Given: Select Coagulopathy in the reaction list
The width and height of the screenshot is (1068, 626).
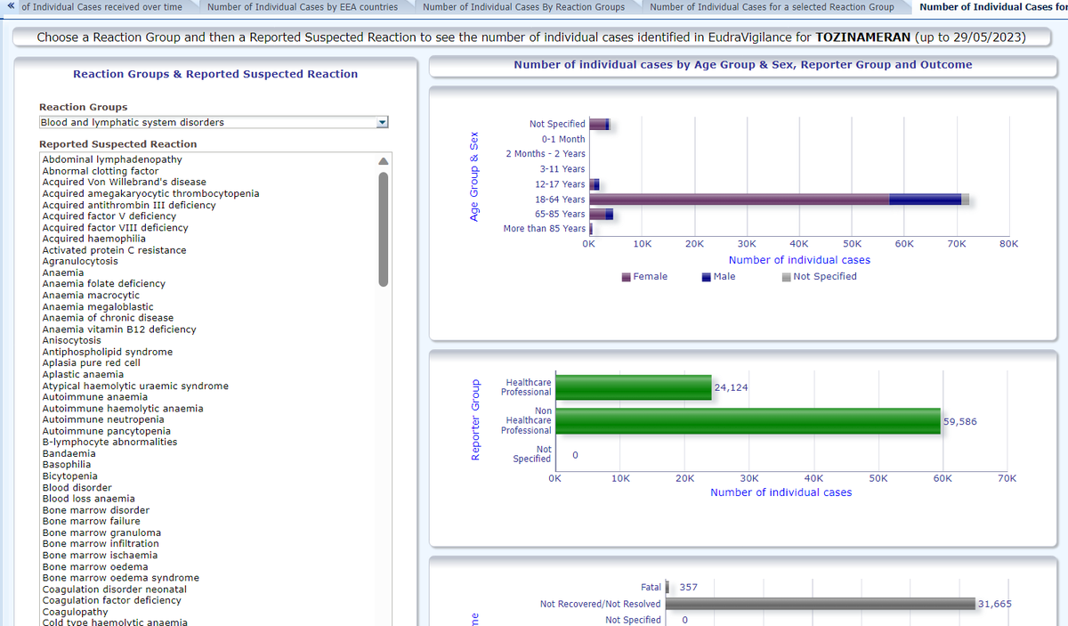Looking at the screenshot, I should pyautogui.click(x=75, y=612).
